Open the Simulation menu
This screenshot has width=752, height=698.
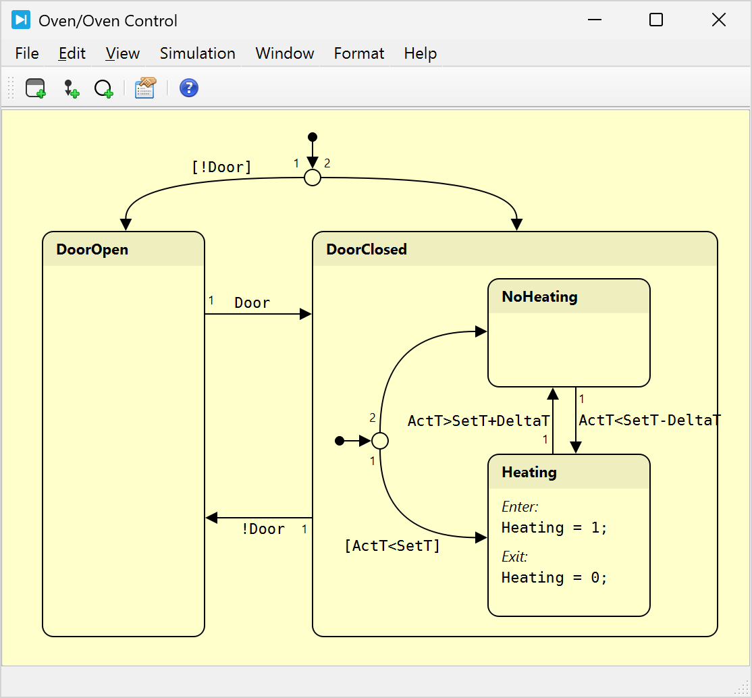[x=197, y=53]
